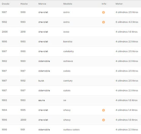Sort table by Desde column header
The height and width of the screenshot is (134, 141).
click(6, 4)
